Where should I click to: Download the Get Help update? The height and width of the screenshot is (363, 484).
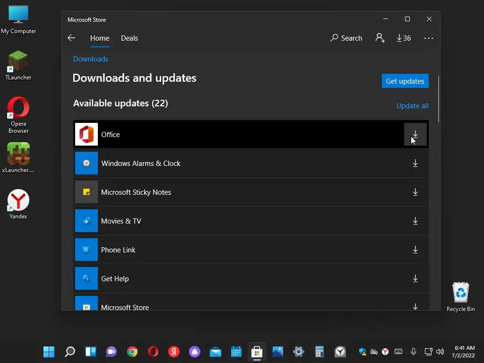point(415,278)
